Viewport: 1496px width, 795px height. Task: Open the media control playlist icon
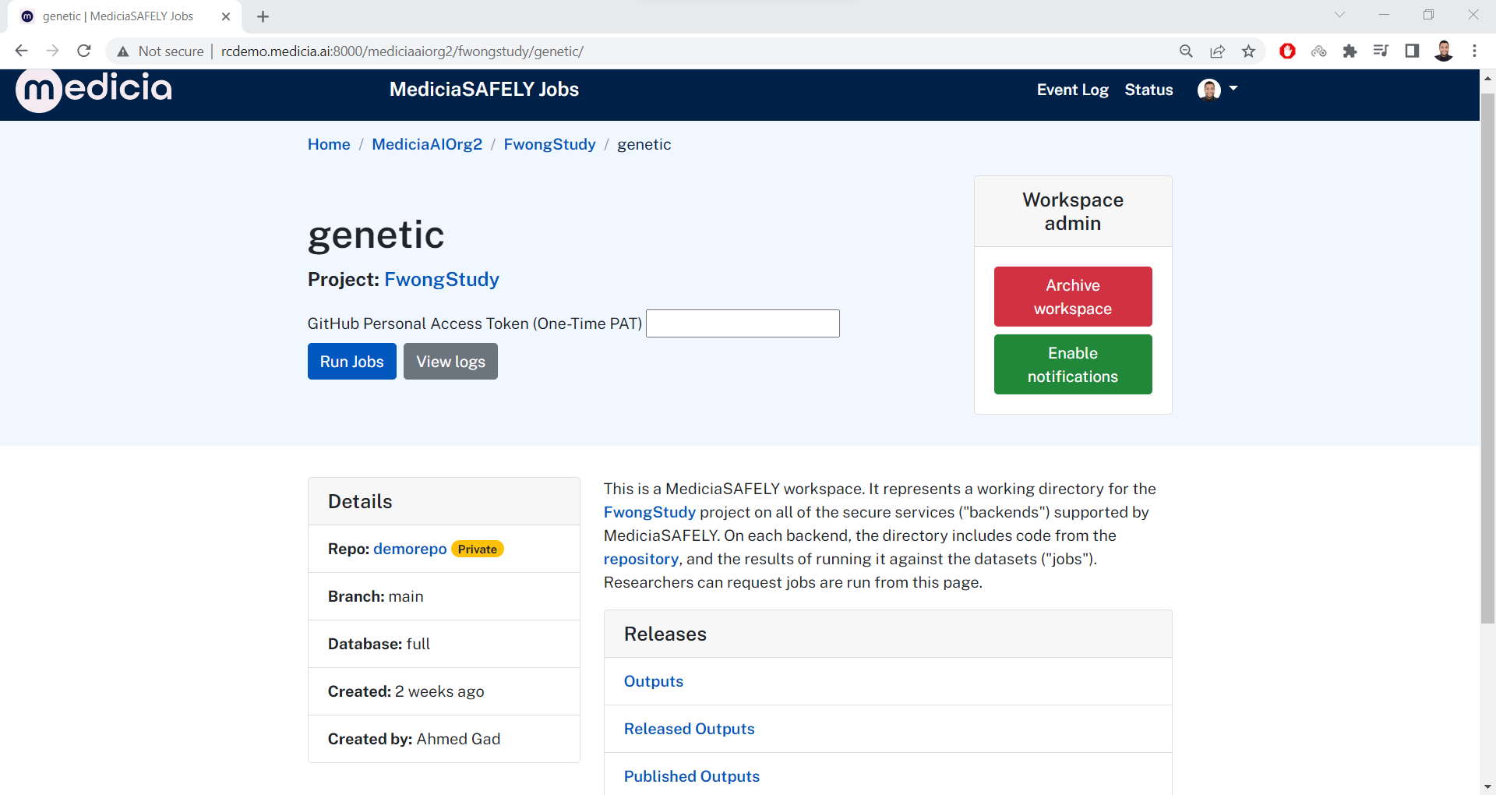(x=1381, y=51)
